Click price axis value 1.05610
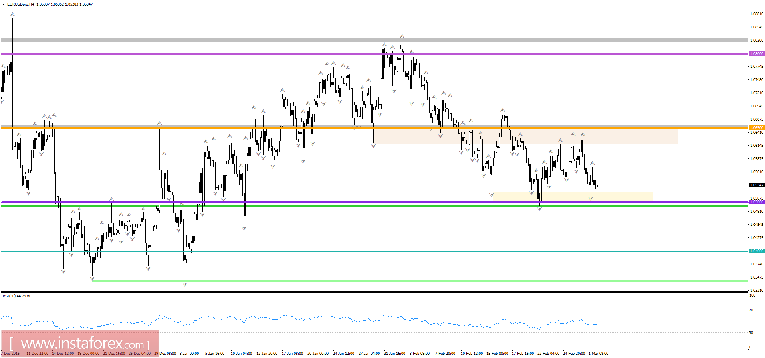The width and height of the screenshot is (765, 358). tap(757, 172)
